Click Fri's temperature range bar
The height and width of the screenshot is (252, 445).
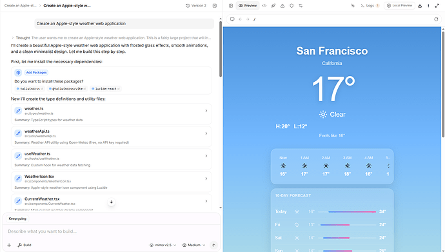(347, 225)
